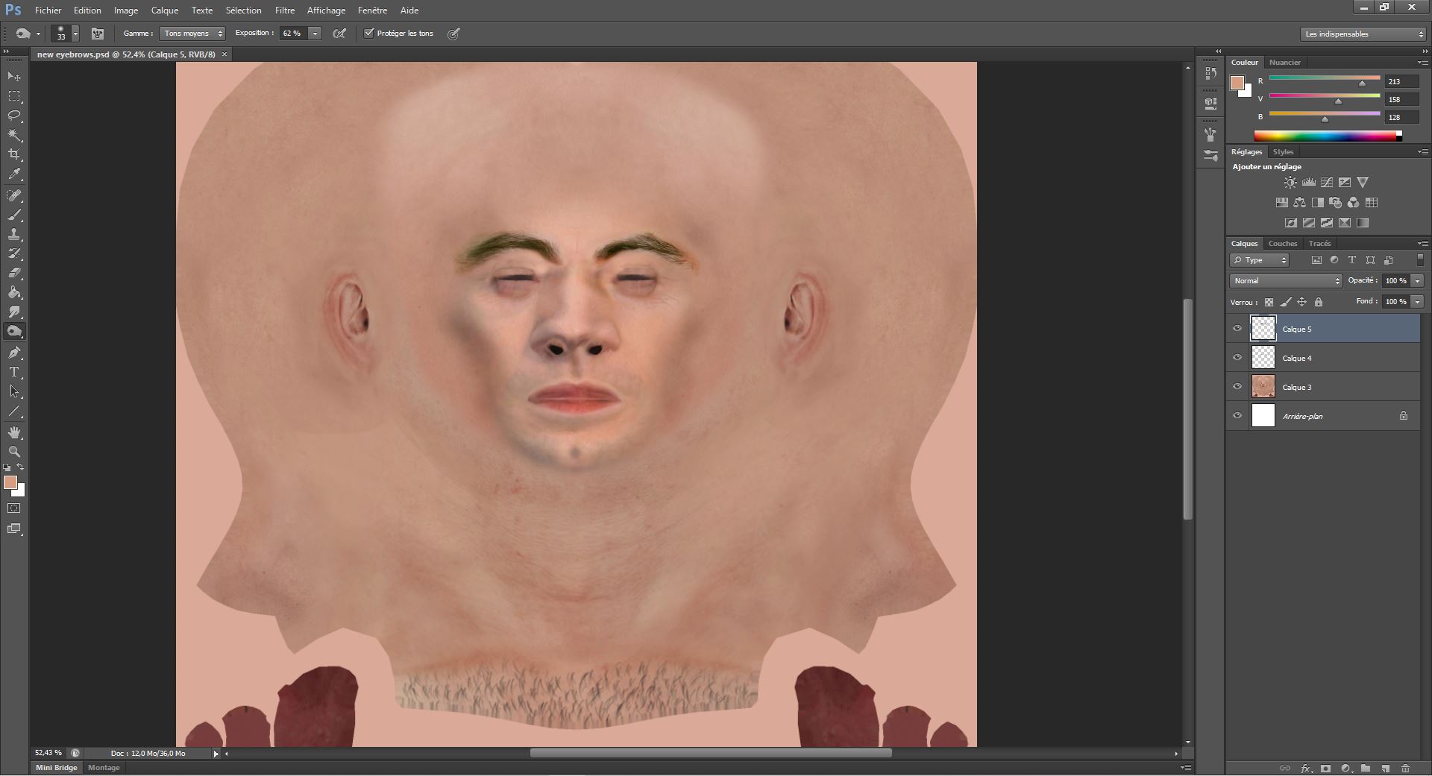
Task: Open the Mini Bridge tab
Action: pos(57,768)
